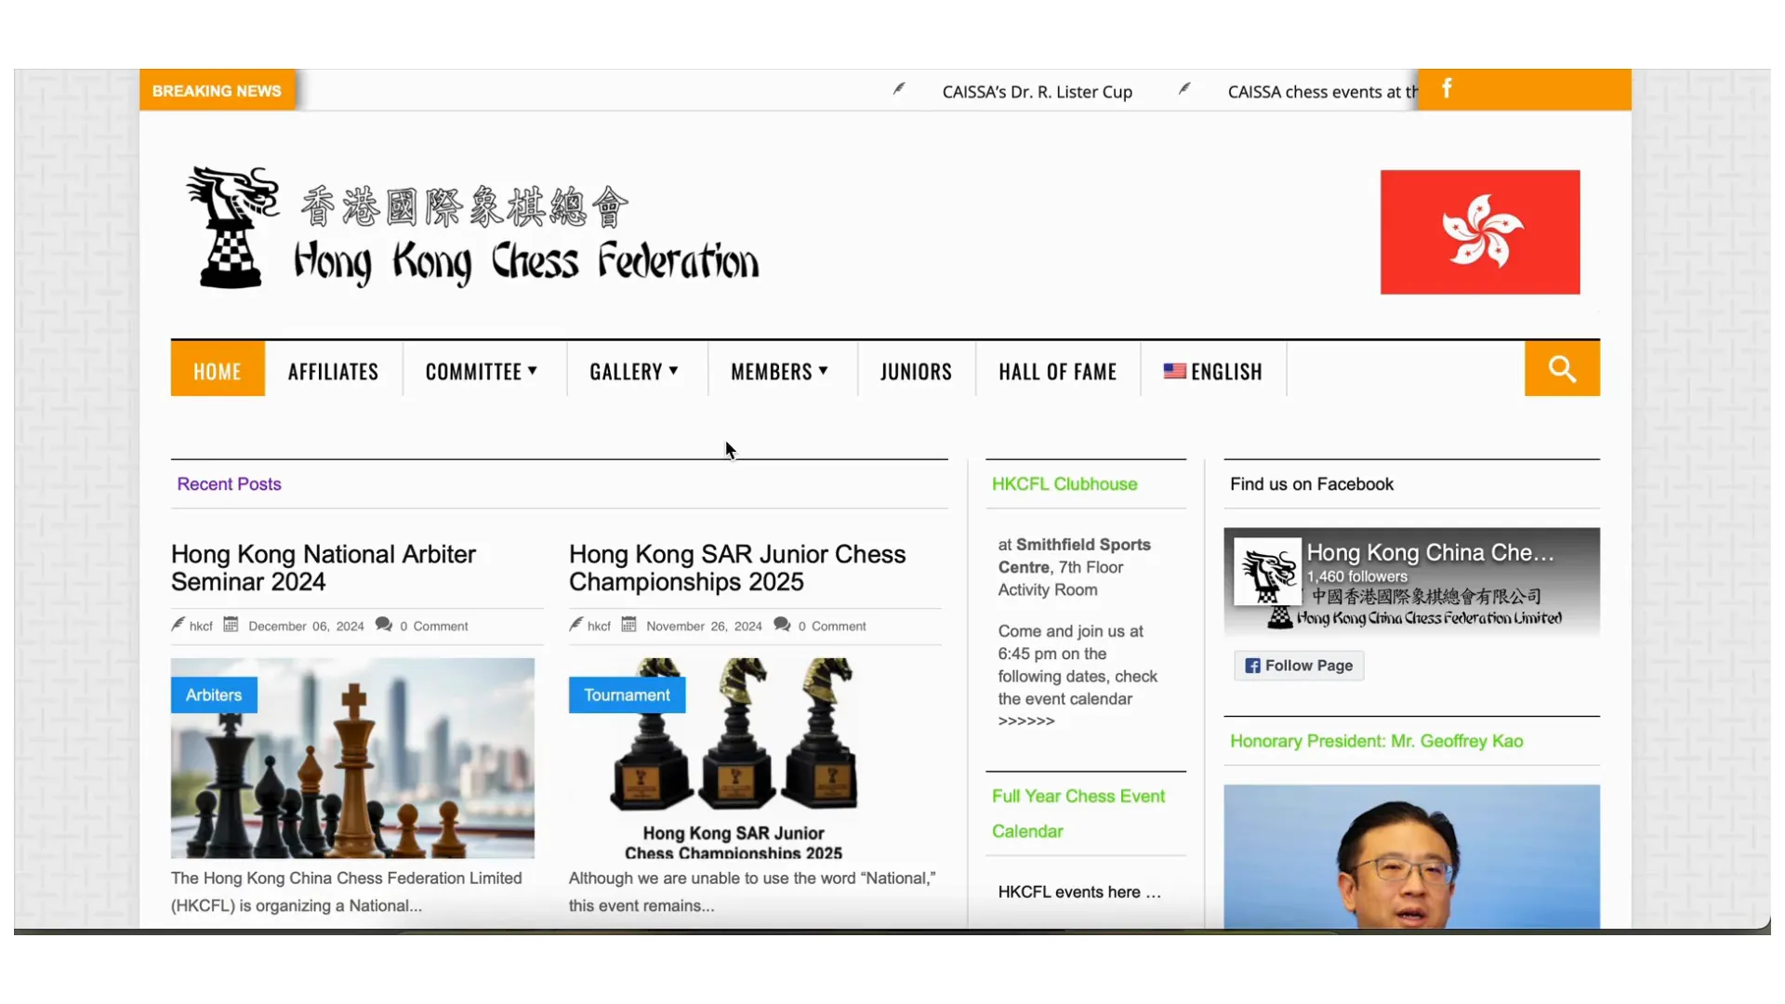
Task: Click the pen author icon beside hkcf on the Junior Championships post
Action: (x=575, y=624)
